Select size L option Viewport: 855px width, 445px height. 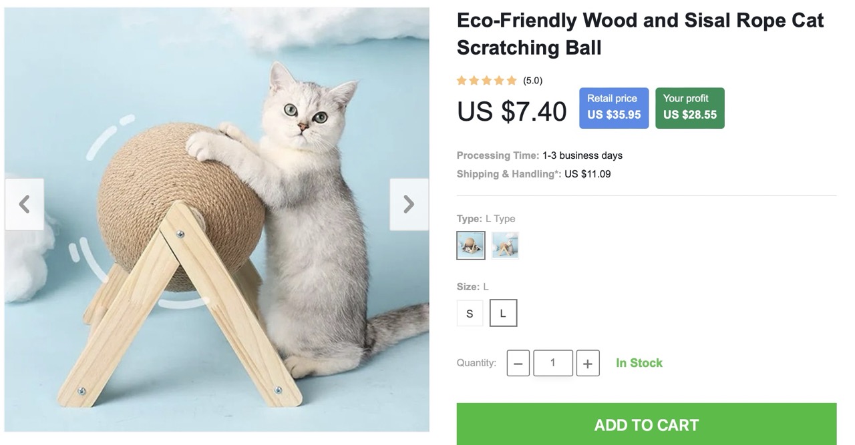pos(503,314)
